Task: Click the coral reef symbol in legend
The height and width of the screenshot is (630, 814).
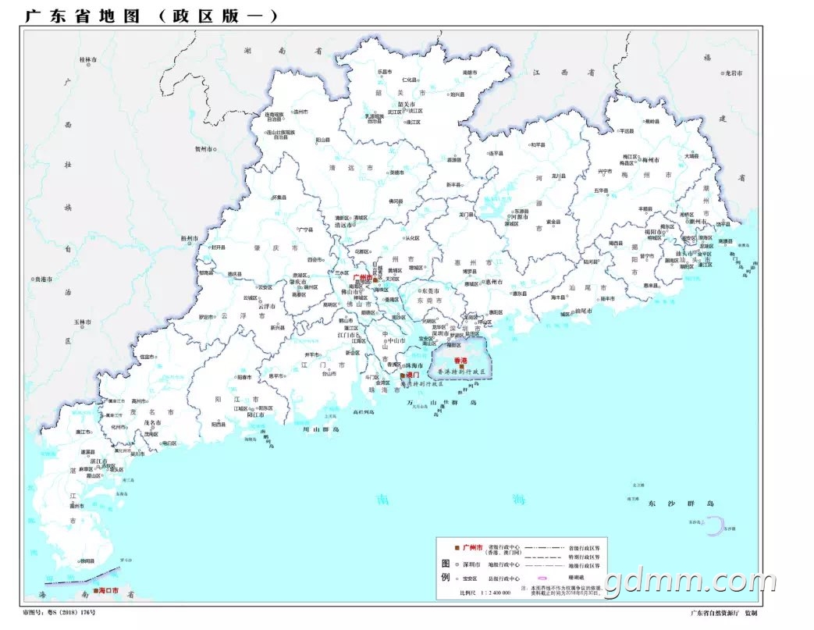Action: [542, 578]
